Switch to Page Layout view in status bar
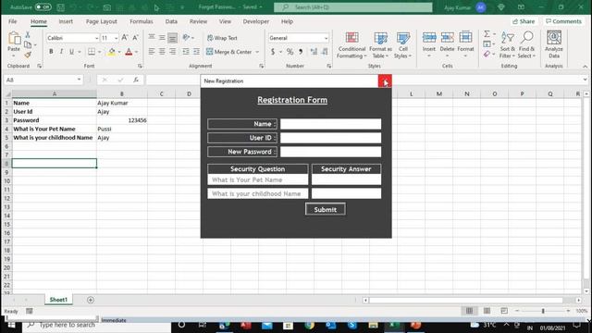 487,311
